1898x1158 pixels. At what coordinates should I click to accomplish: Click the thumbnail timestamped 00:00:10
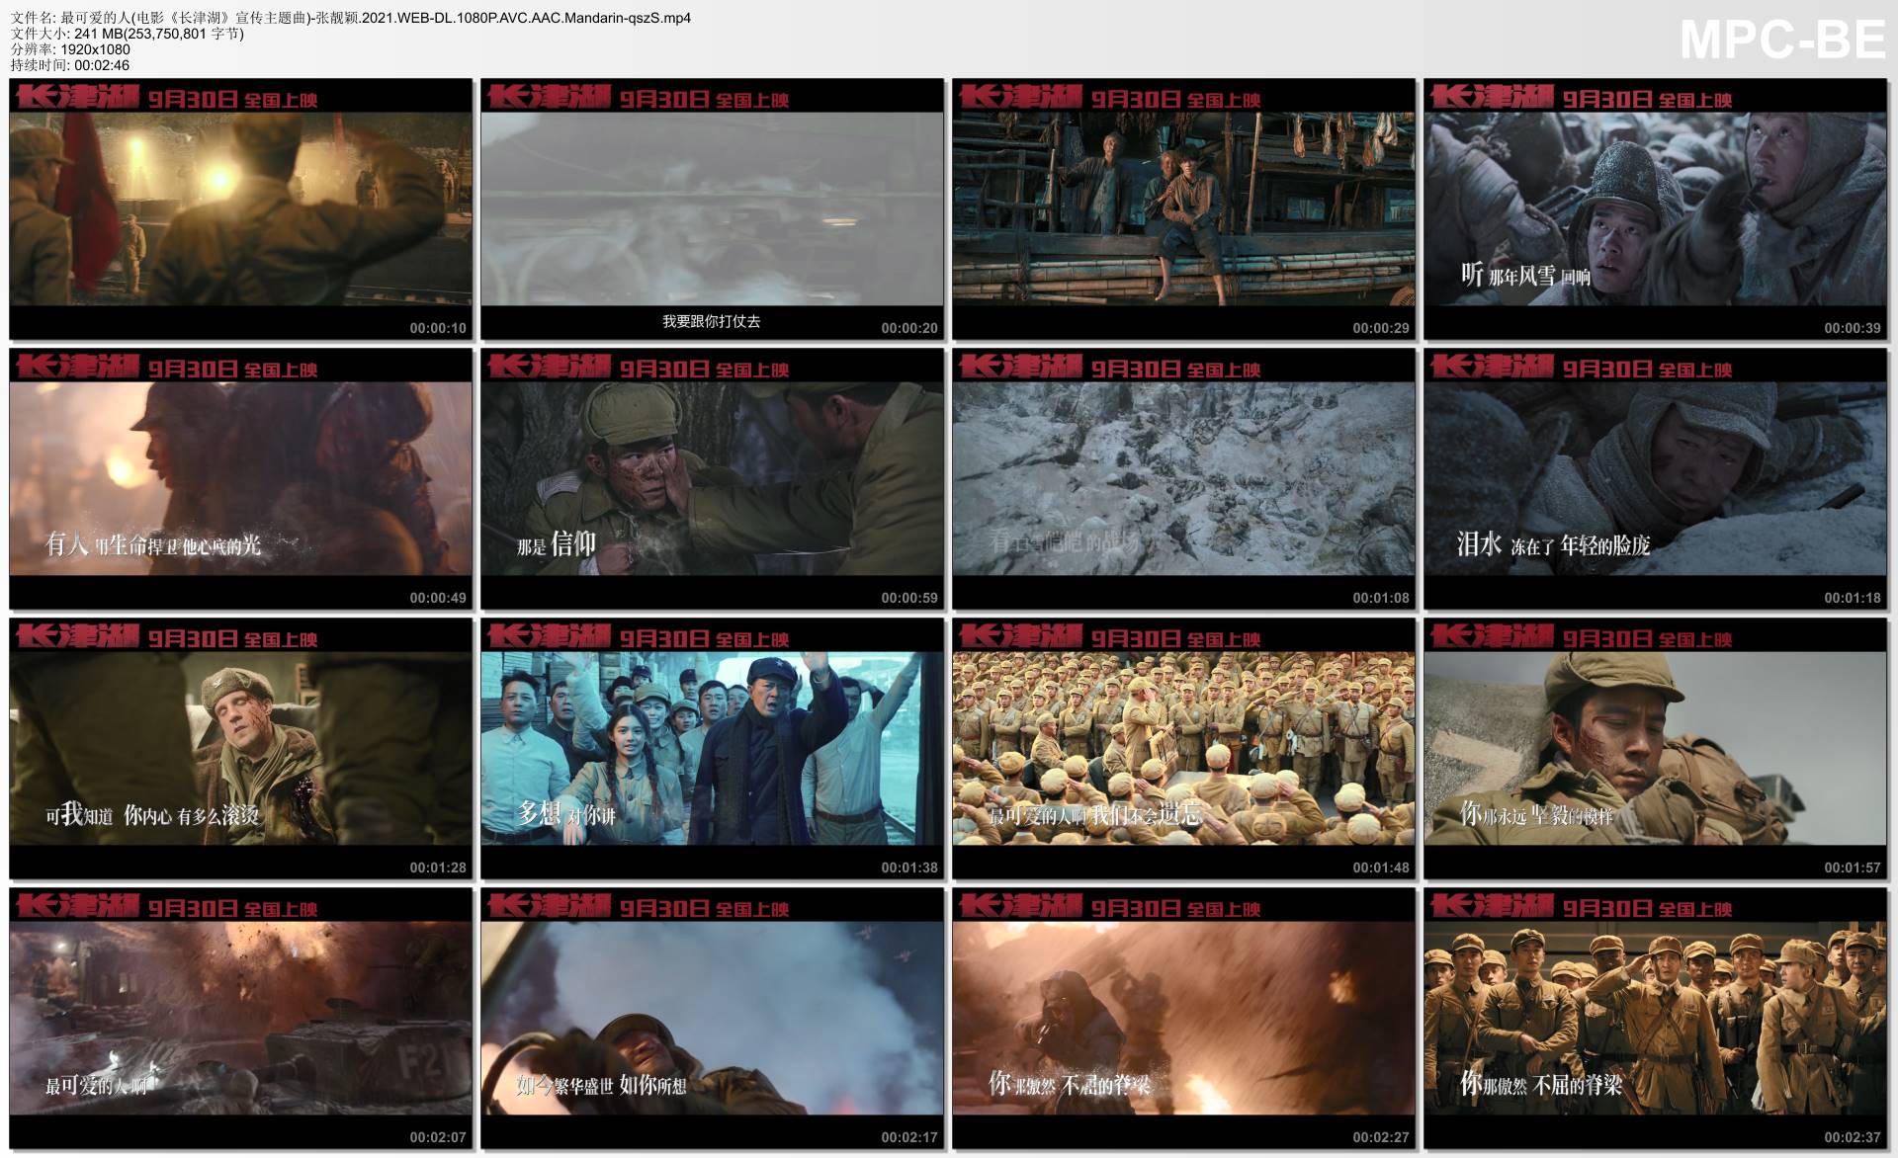(240, 208)
